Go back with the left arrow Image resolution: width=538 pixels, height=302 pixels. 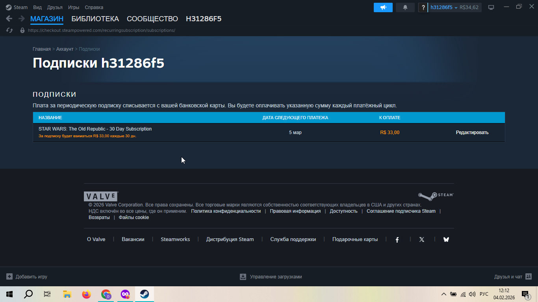tap(9, 18)
